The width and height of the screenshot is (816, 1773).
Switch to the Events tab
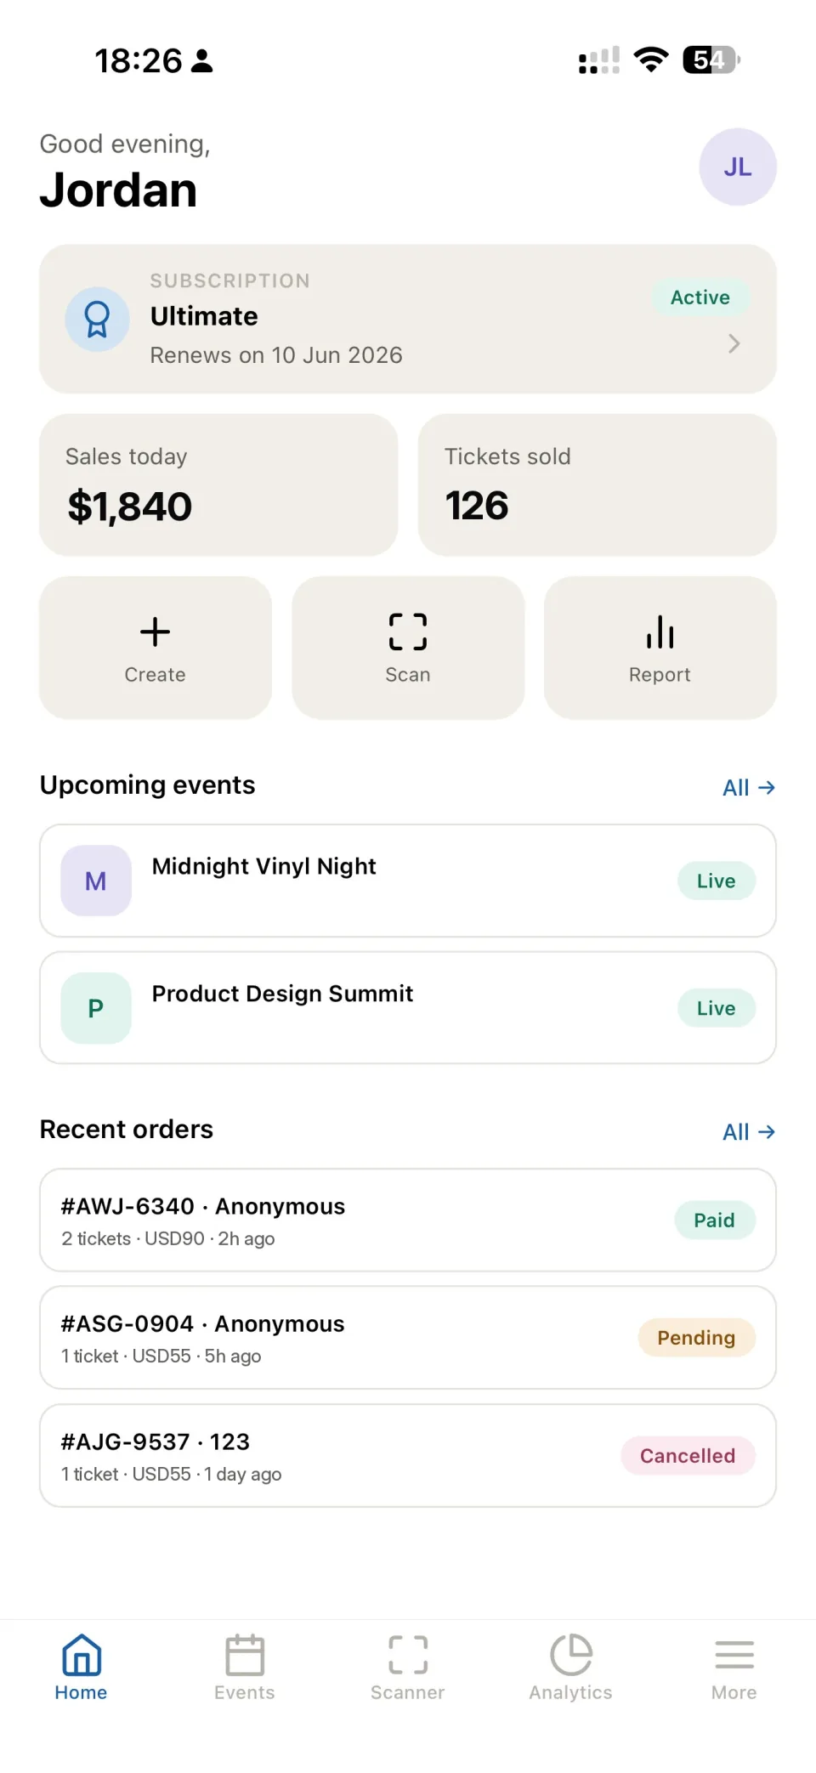click(x=245, y=1668)
